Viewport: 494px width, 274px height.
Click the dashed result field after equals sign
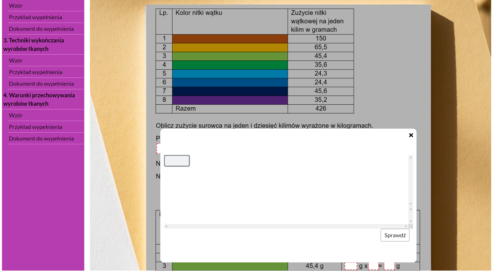[x=389, y=266]
